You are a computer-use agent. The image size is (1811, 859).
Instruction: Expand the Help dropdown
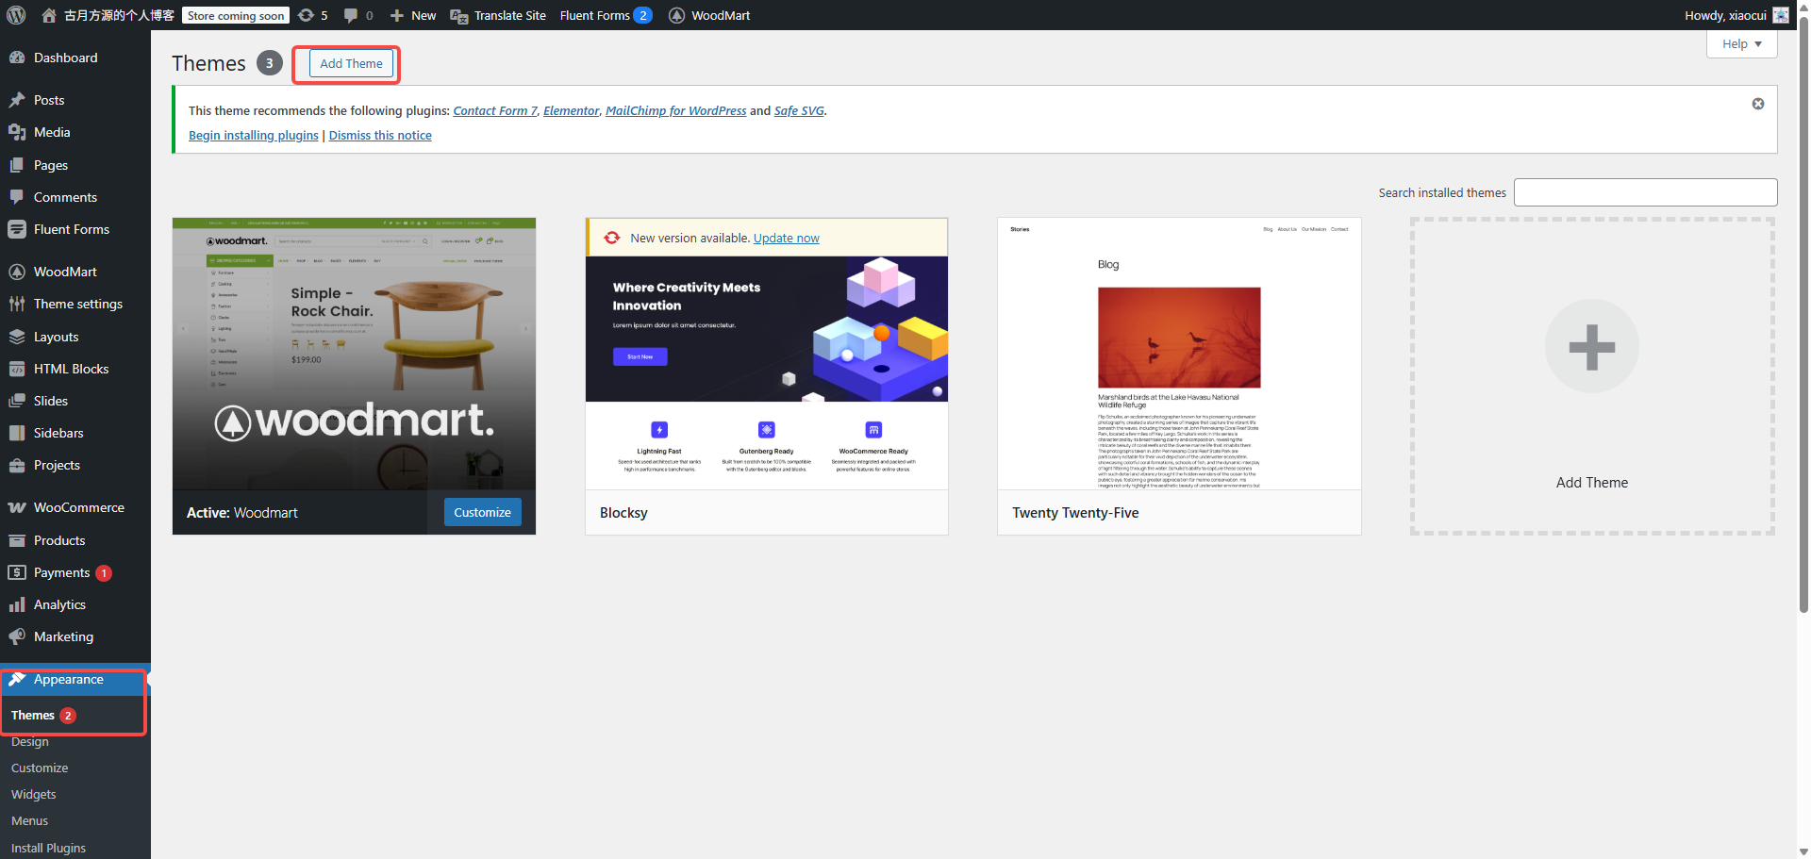(1741, 43)
